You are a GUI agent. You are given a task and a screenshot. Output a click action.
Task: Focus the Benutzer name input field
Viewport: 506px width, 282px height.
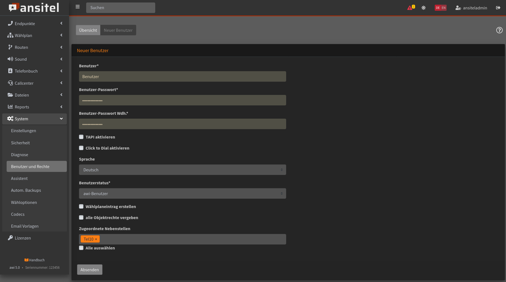point(182,76)
